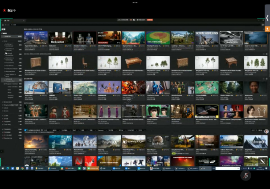Switch to the Fab tab

tap(9, 20)
